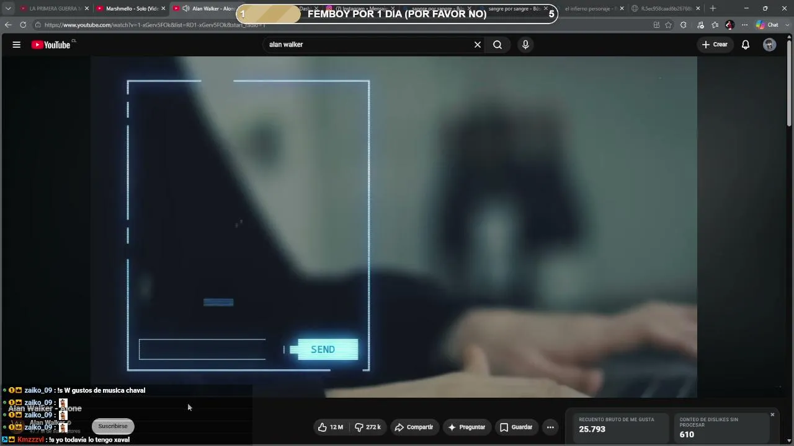Save video with Guardar button
Screen dimensions: 794x446
coord(516,427)
